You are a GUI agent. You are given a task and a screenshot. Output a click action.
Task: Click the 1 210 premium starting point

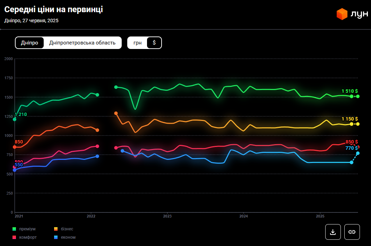tap(15, 119)
